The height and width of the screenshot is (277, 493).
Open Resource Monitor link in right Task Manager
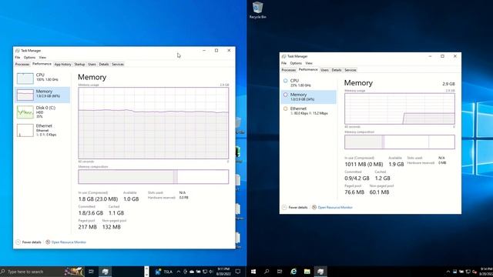[335, 207]
